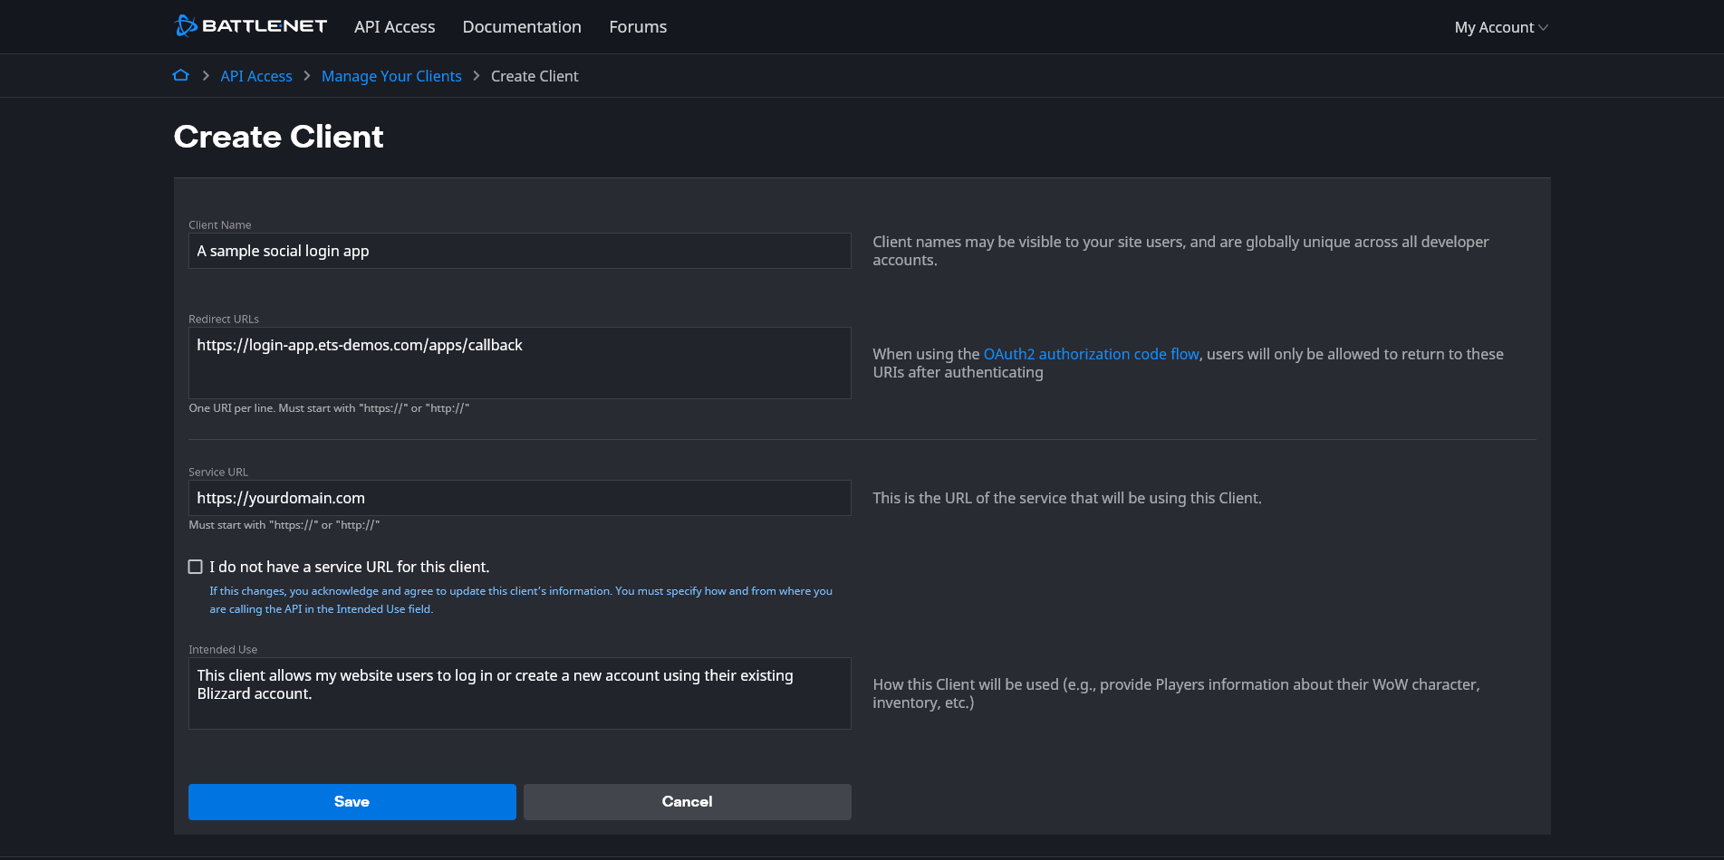The width and height of the screenshot is (1724, 860).
Task: Focus the Redirect URLs text area
Action: (x=520, y=363)
